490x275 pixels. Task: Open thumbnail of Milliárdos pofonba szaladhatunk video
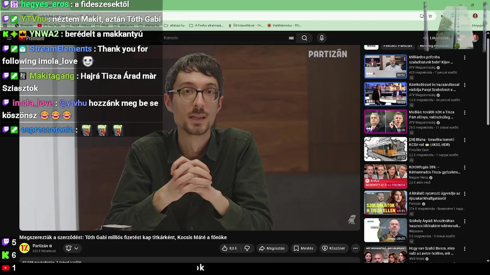pyautogui.click(x=385, y=66)
